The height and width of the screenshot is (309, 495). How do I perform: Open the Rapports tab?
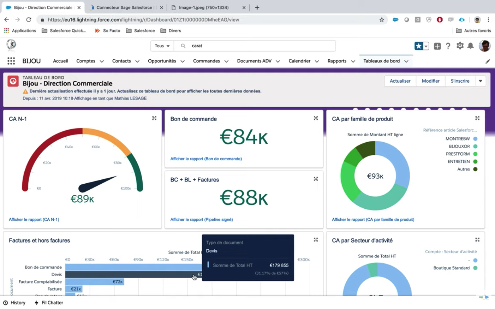[x=337, y=61]
